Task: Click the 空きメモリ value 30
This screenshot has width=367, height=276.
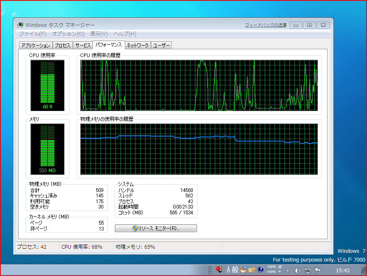Action: click(101, 207)
